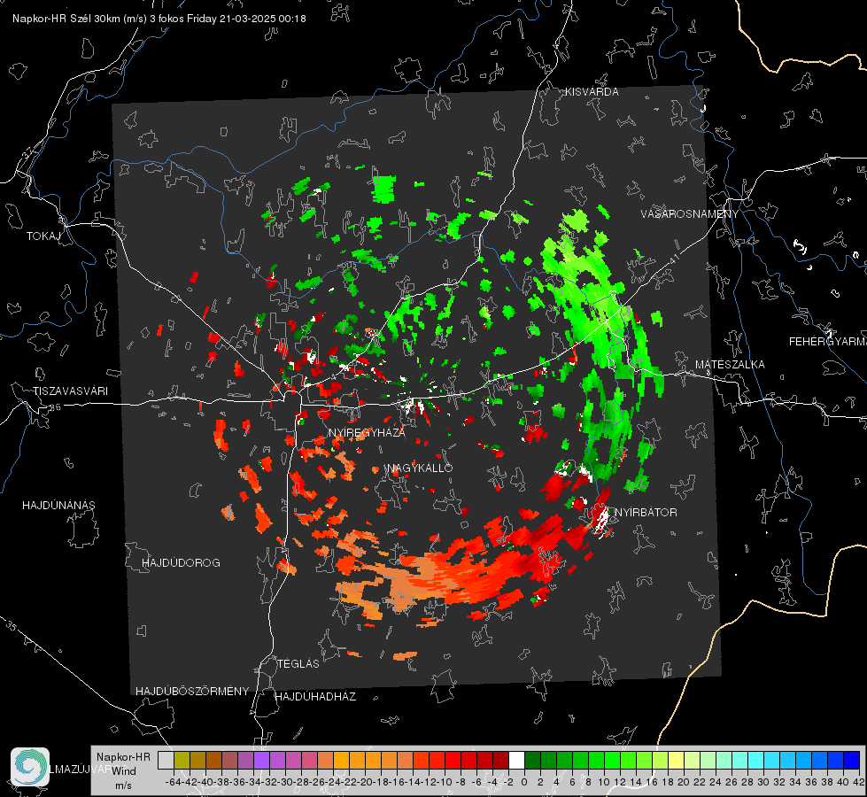Pick the white swatch between -2 and 0
Screen dimensions: 867x797
(x=516, y=760)
